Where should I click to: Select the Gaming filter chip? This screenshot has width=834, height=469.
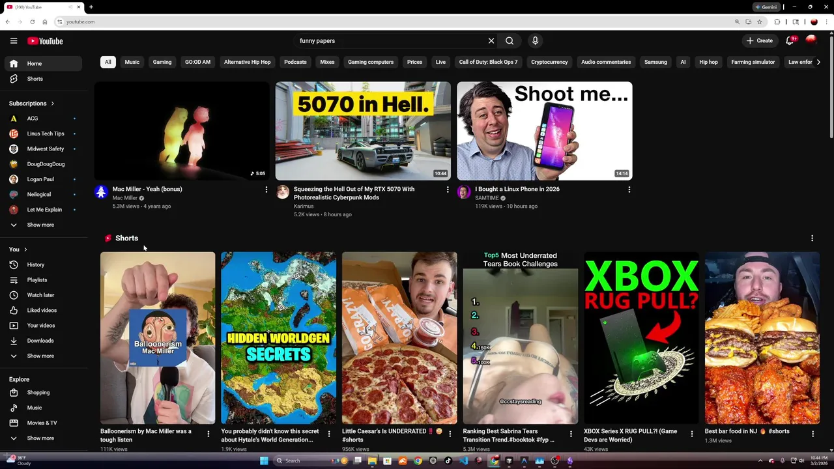coord(162,62)
